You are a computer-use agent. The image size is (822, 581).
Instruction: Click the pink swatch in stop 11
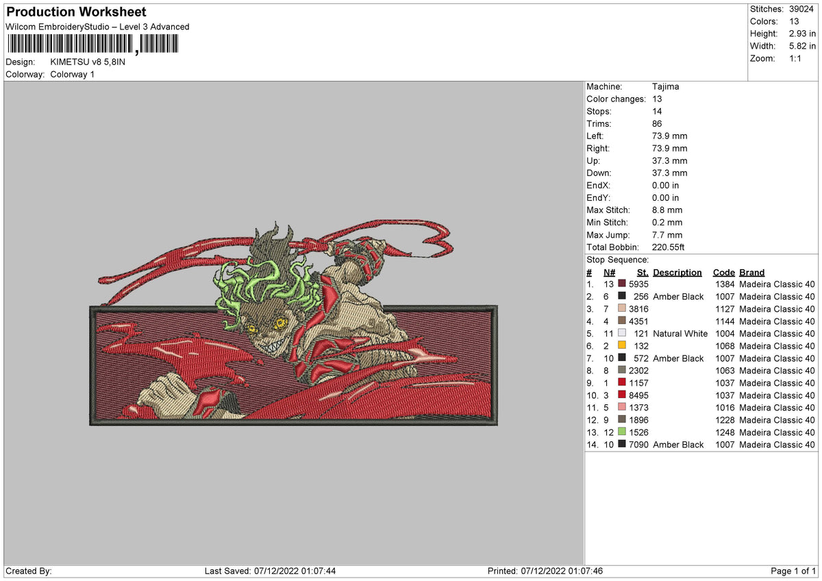[x=622, y=408]
